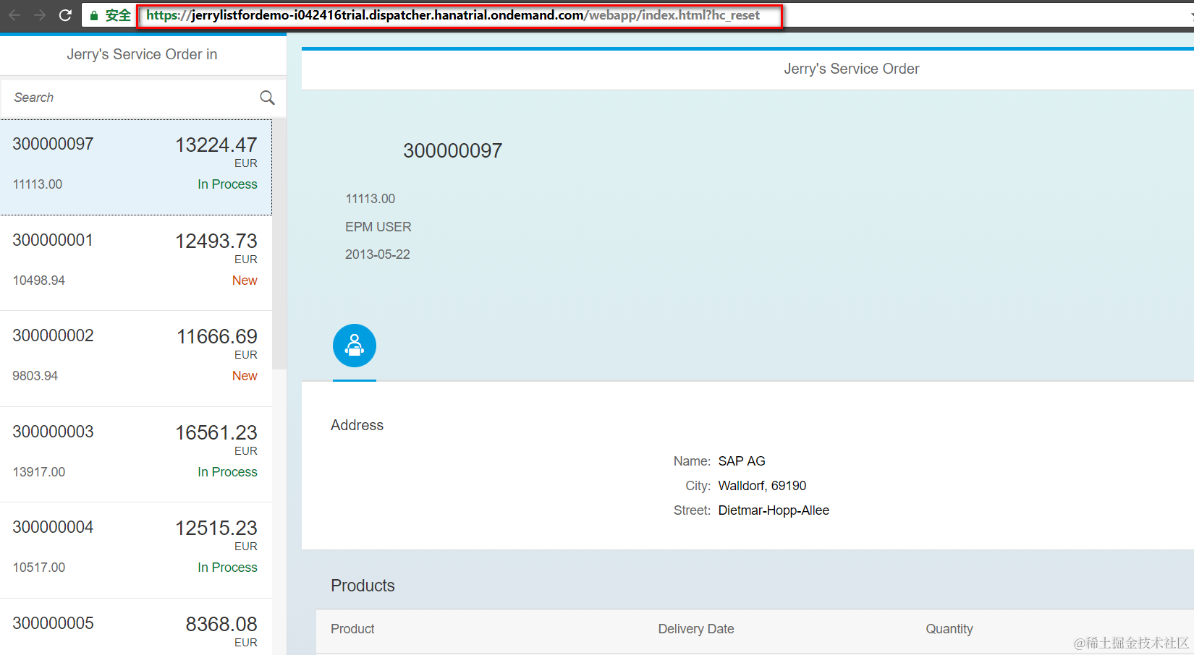The image size is (1194, 655).
Task: Click amount 16561.23 in the list
Action: click(x=216, y=433)
